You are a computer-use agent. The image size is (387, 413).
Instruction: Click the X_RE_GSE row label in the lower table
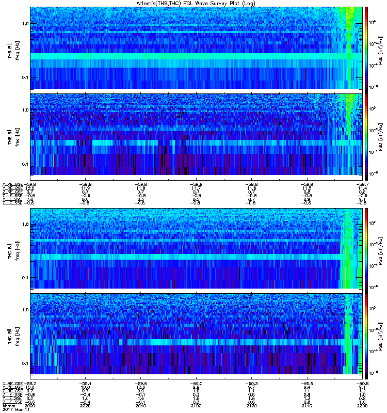(12, 384)
